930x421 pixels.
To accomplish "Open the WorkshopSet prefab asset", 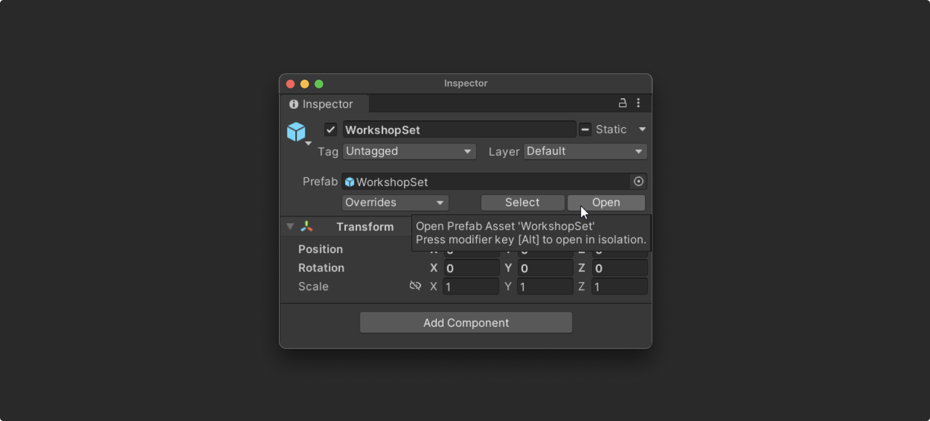I will pos(606,202).
